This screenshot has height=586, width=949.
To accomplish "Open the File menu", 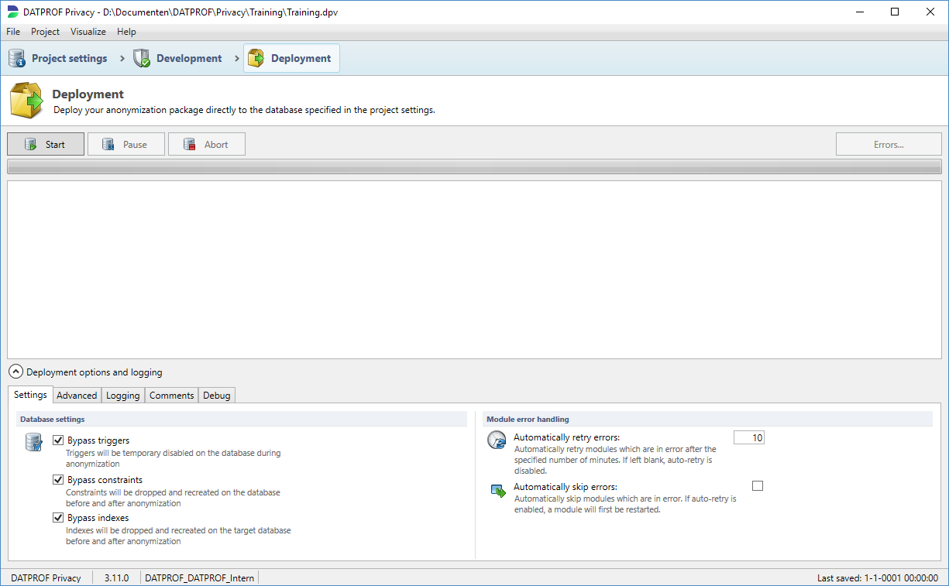I will pyautogui.click(x=13, y=32).
